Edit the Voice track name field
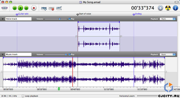The height and width of the screenshot is (98, 180). (x=18, y=19)
